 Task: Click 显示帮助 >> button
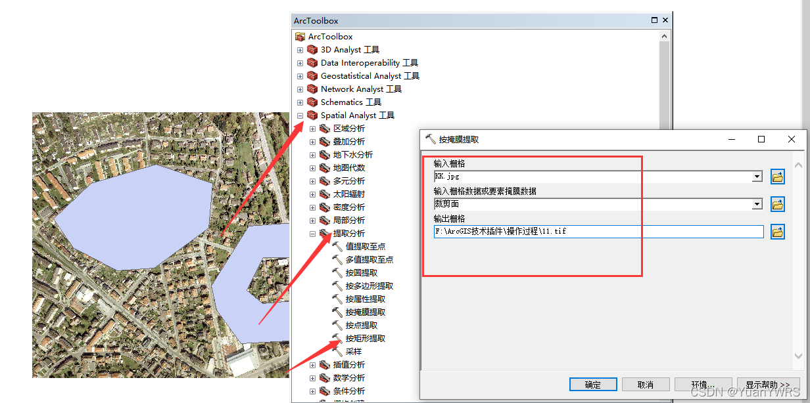768,385
